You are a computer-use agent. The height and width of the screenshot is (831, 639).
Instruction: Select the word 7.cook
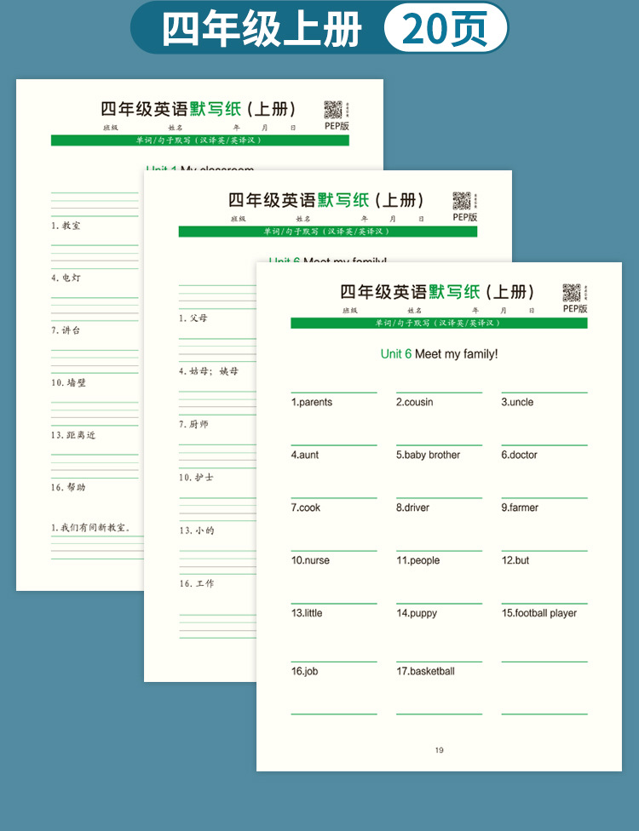click(306, 507)
